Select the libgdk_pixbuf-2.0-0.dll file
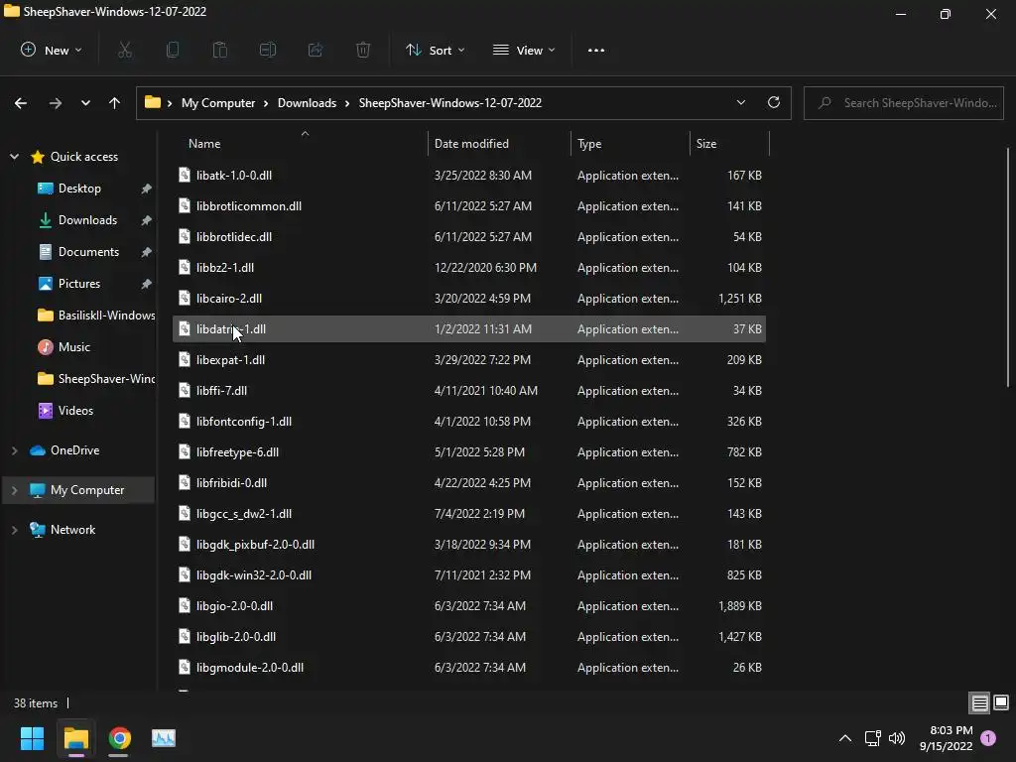 (469, 545)
